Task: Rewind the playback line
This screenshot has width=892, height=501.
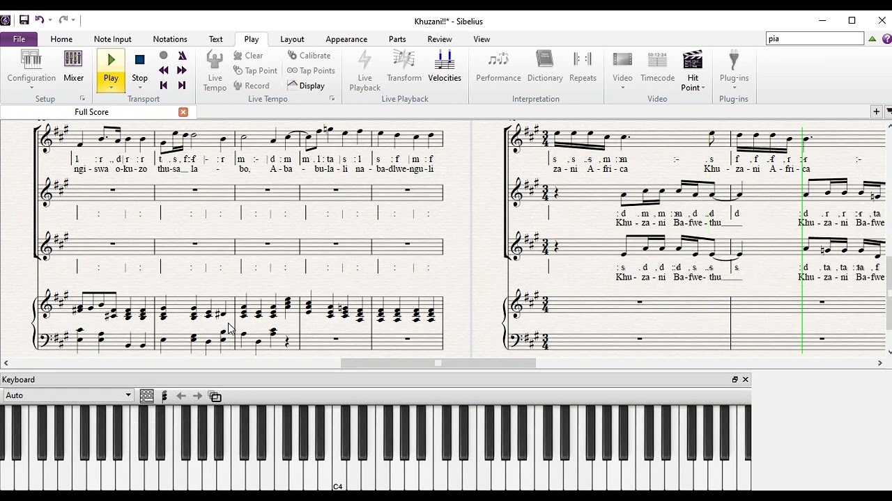Action: [164, 70]
